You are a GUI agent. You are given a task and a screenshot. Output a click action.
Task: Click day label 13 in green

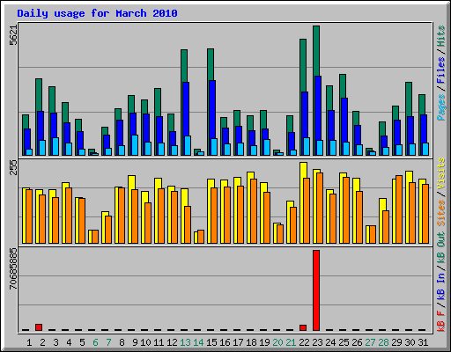click(x=186, y=342)
